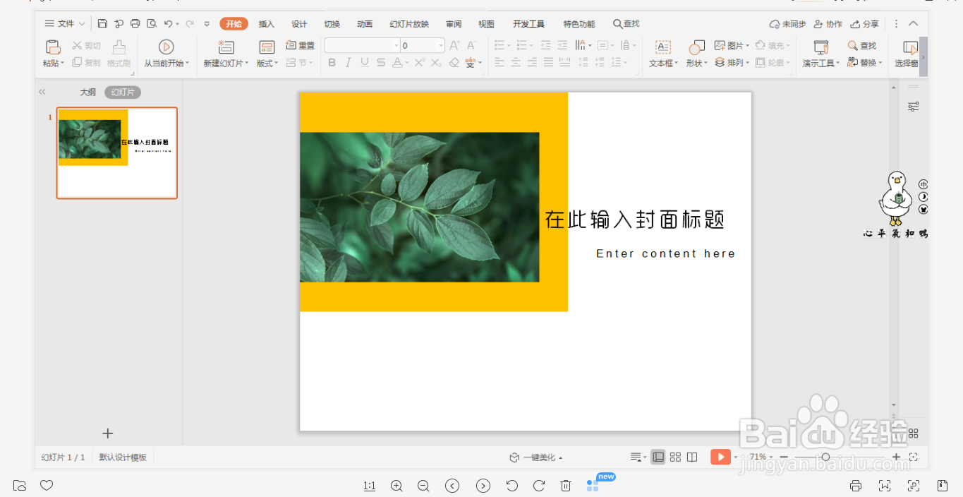Screen dimensions: 963x497
Task: Click the decrease font size icon
Action: tap(471, 46)
